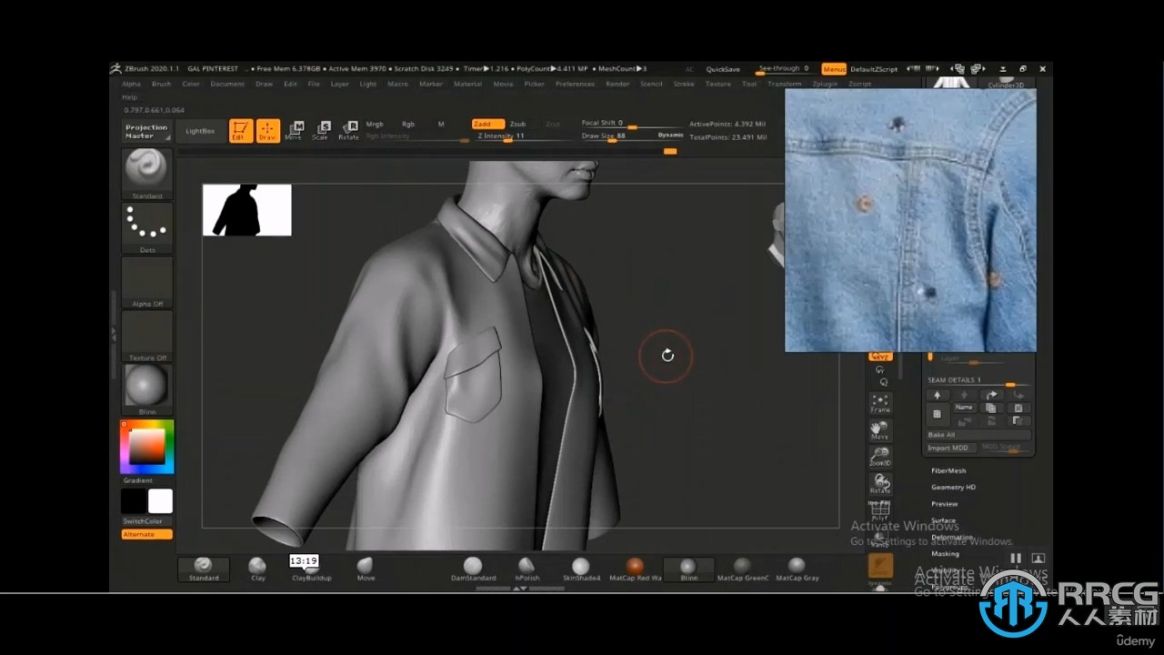Open the Stroke menu

click(684, 84)
